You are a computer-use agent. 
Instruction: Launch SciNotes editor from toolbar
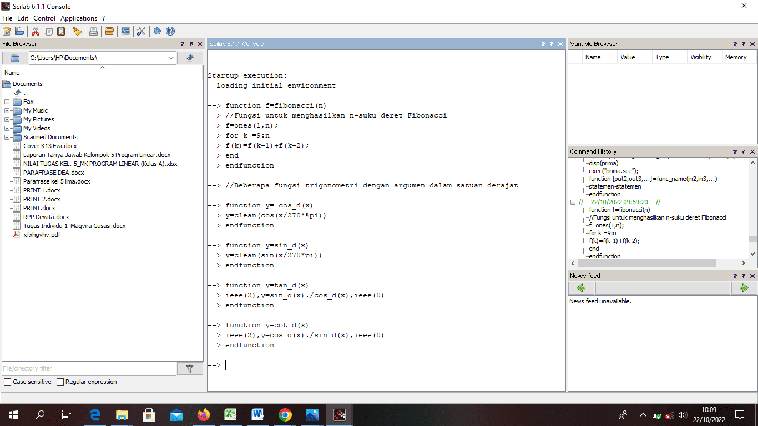(x=7, y=31)
